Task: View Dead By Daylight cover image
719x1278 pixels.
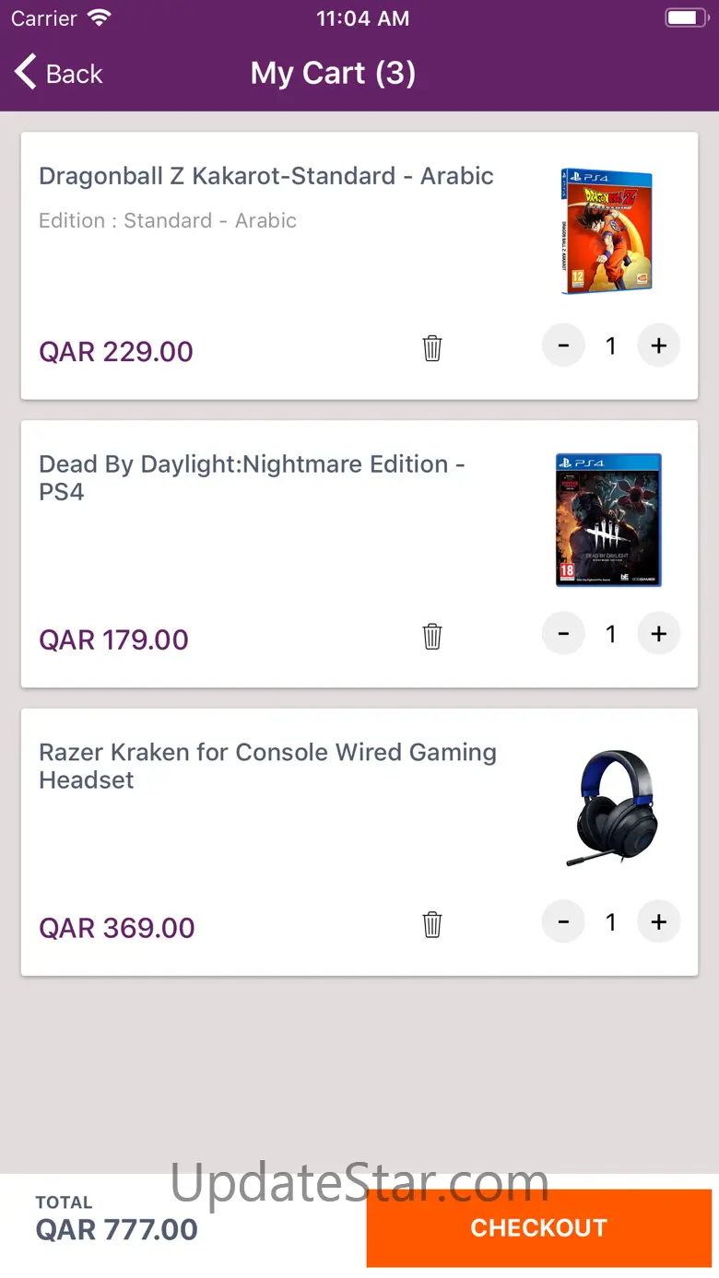Action: 608,520
